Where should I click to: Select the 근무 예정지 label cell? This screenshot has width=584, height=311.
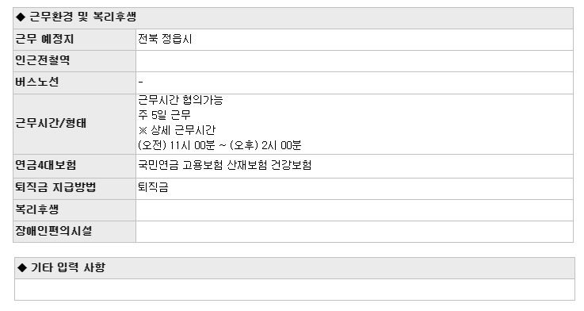74,40
